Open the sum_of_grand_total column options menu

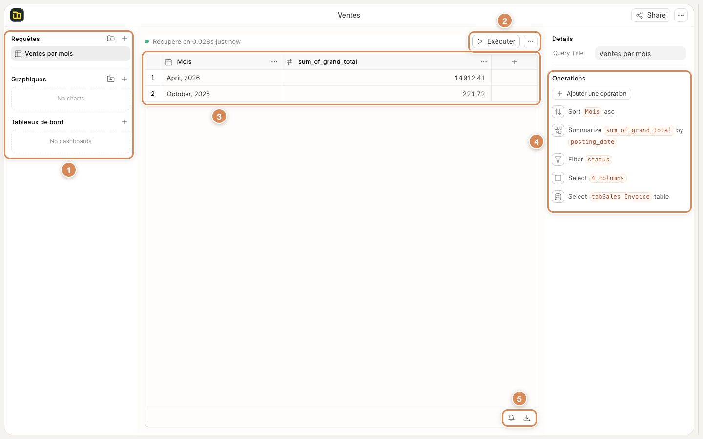point(484,62)
